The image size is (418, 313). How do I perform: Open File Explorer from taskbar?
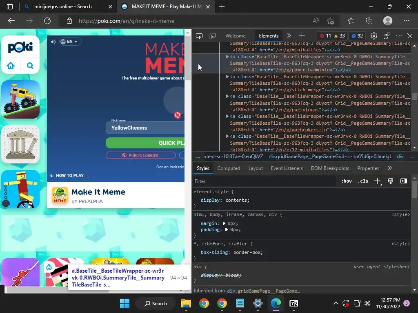click(x=186, y=303)
